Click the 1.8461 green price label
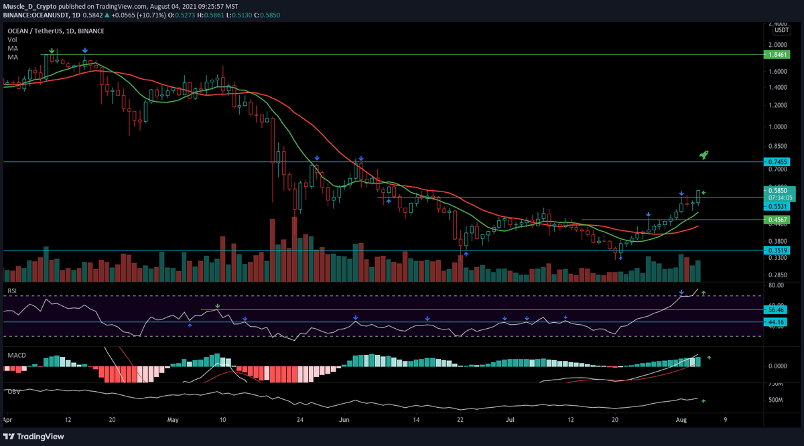The height and width of the screenshot is (446, 804). coord(777,55)
